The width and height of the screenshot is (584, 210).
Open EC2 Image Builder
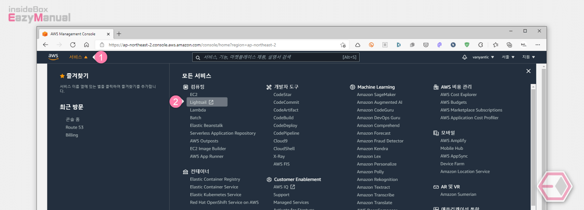pyautogui.click(x=208, y=148)
